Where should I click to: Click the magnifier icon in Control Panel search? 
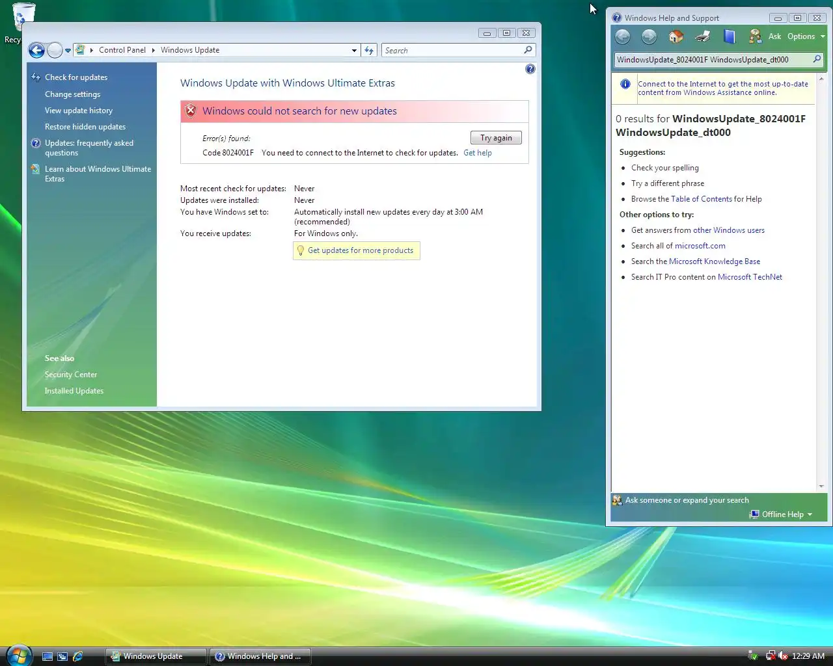tap(528, 50)
